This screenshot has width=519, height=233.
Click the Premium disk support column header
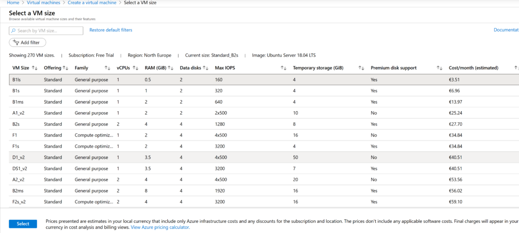click(x=393, y=68)
